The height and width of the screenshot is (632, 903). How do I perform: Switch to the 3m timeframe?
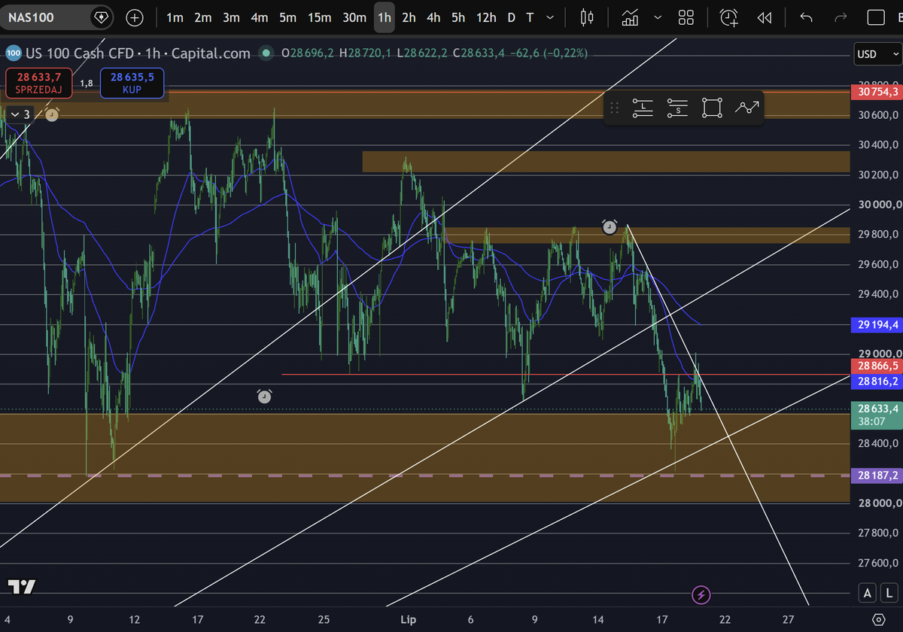231,17
